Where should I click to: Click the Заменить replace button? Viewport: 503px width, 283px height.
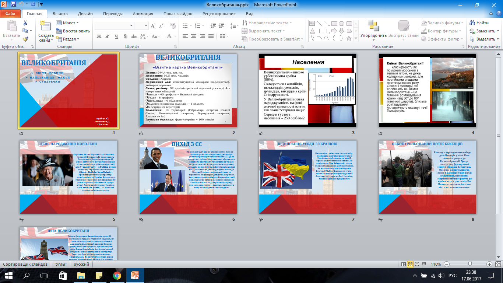pyautogui.click(x=485, y=31)
